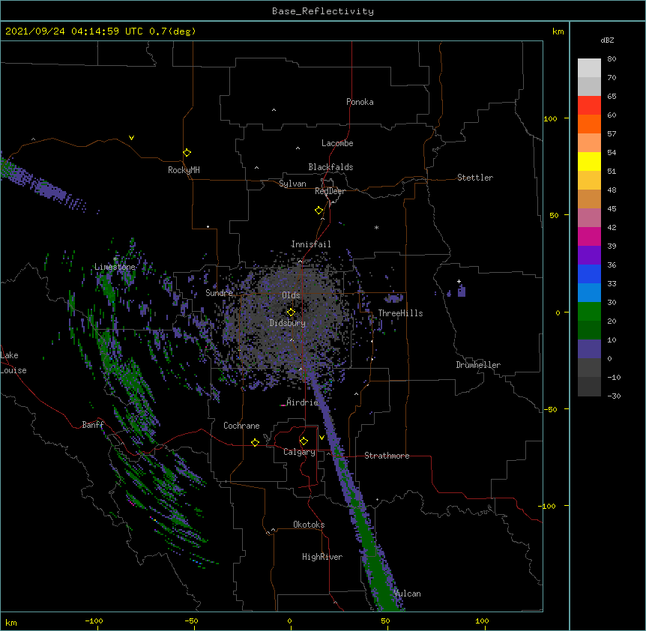Click the yellow diamond marker below RedDeer
646x631 pixels.
coord(319,211)
